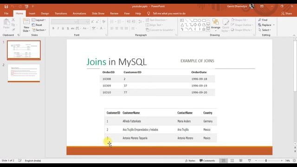This screenshot has height=167, width=297.
Task: Click the Reset slide button
Action: pyautogui.click(x=37, y=25)
